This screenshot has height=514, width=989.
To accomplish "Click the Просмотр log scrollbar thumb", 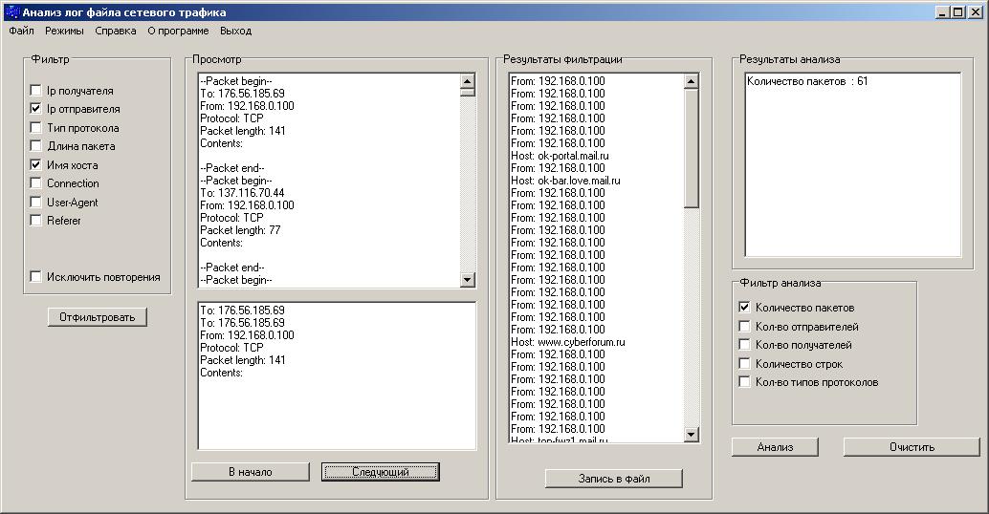I will click(x=468, y=92).
